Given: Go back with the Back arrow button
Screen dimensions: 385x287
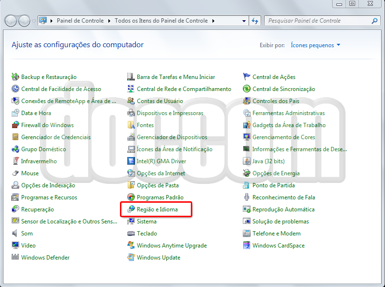Looking at the screenshot, I should coord(11,21).
